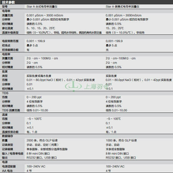Image resolution: width=173 pixels, height=173 pixels.
Task: Select RS232 接口，USB 接口 in portable column
Action: tap(121, 158)
